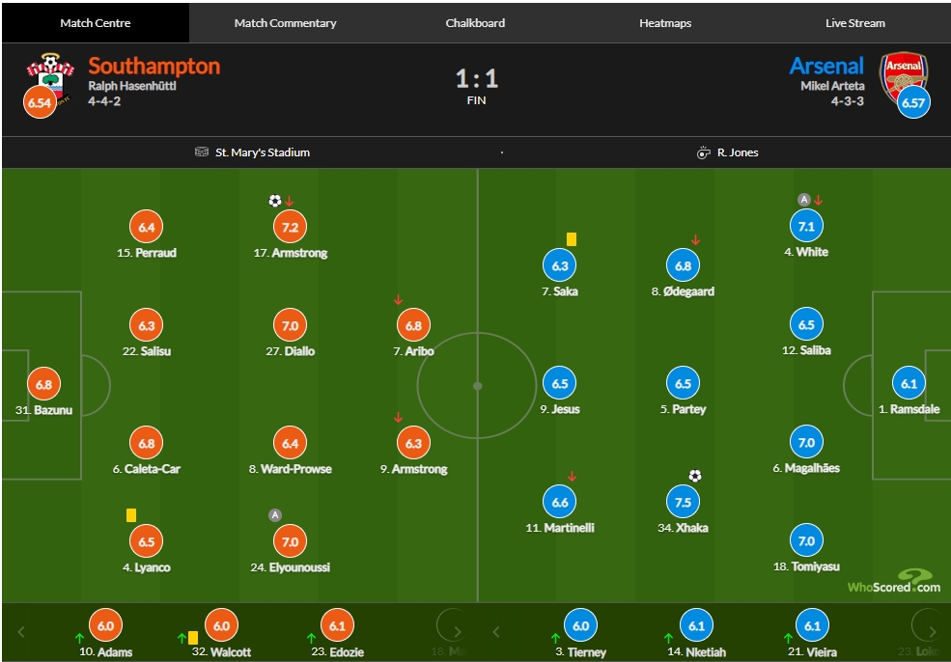Viewport: 951px width, 662px height.
Task: Open the Chalkboard tab
Action: pyautogui.click(x=475, y=23)
